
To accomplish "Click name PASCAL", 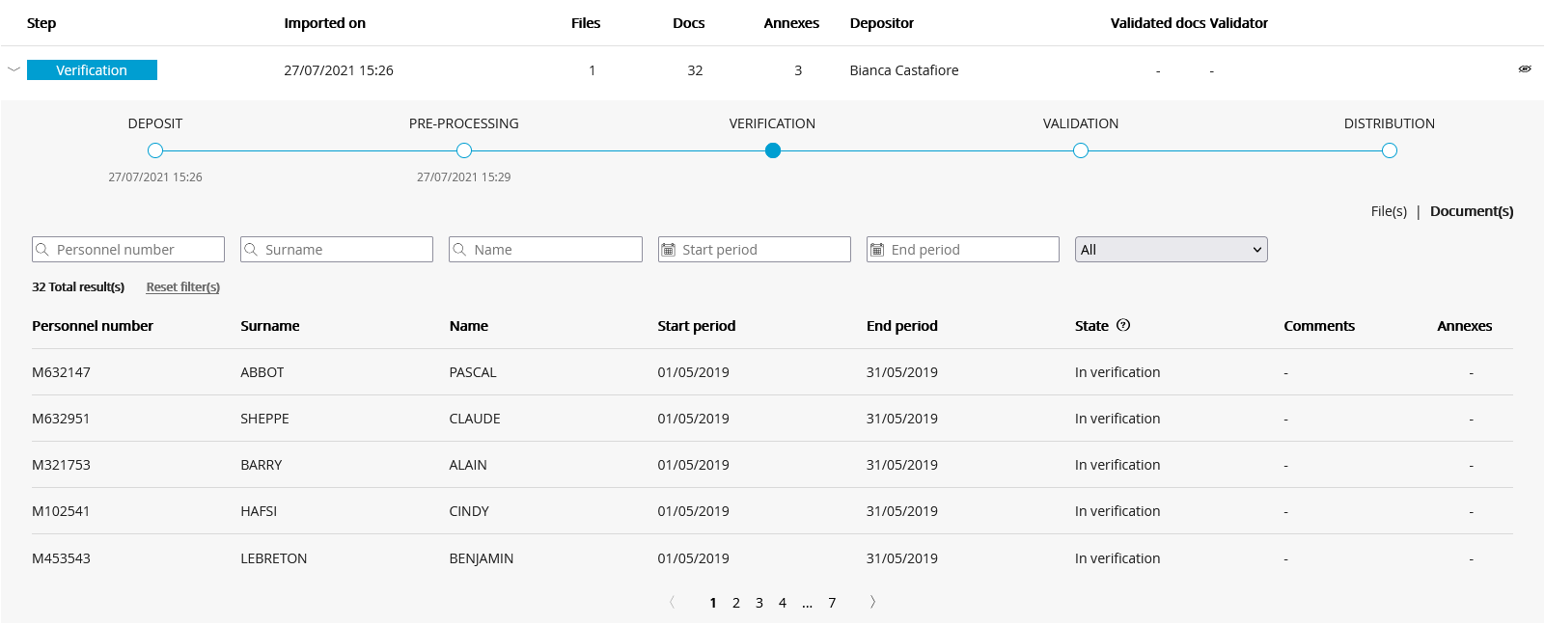I will 473,372.
